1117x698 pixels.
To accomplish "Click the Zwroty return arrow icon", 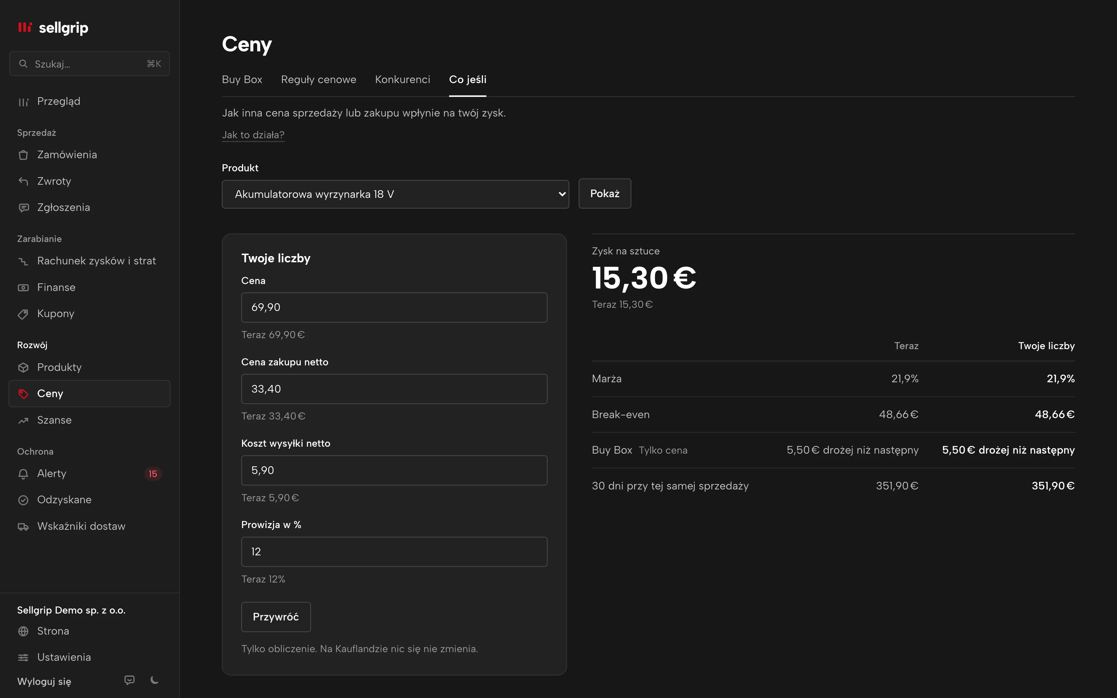I will pyautogui.click(x=23, y=181).
